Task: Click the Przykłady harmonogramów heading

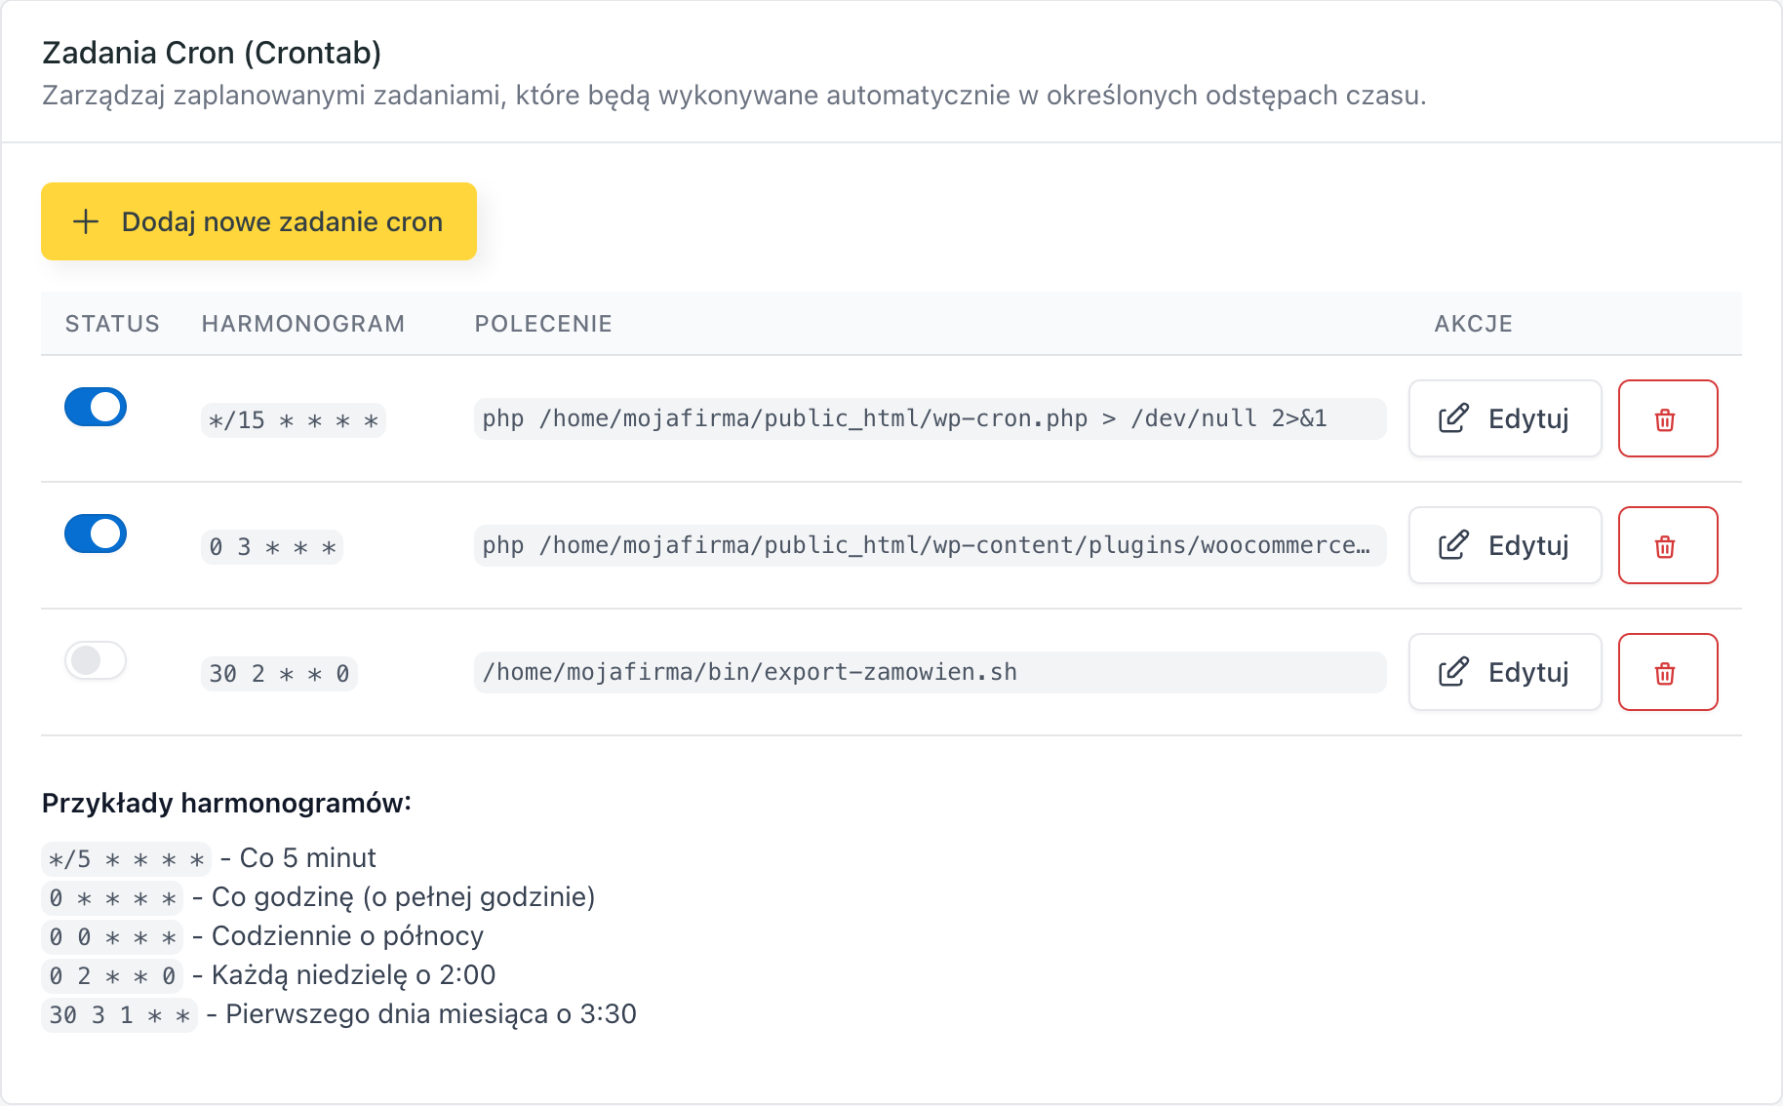Action: click(x=226, y=803)
